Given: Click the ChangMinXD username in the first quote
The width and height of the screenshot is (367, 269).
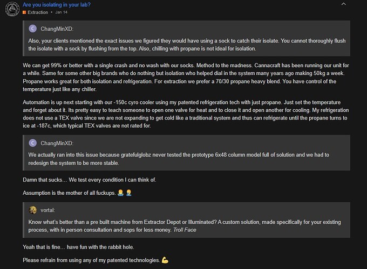Looking at the screenshot, I should point(58,29).
